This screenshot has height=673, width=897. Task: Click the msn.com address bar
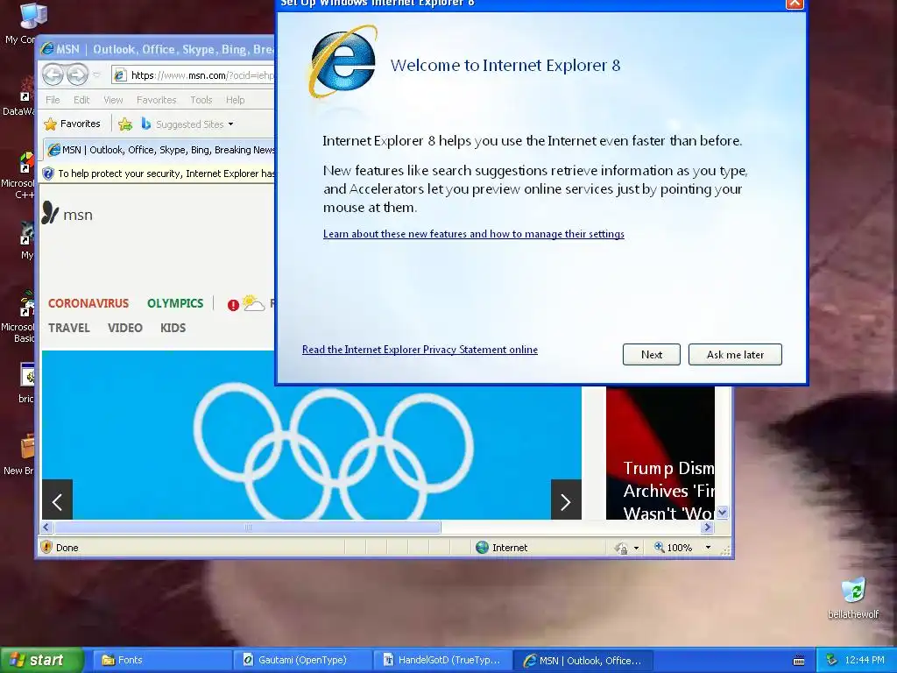pyautogui.click(x=194, y=75)
